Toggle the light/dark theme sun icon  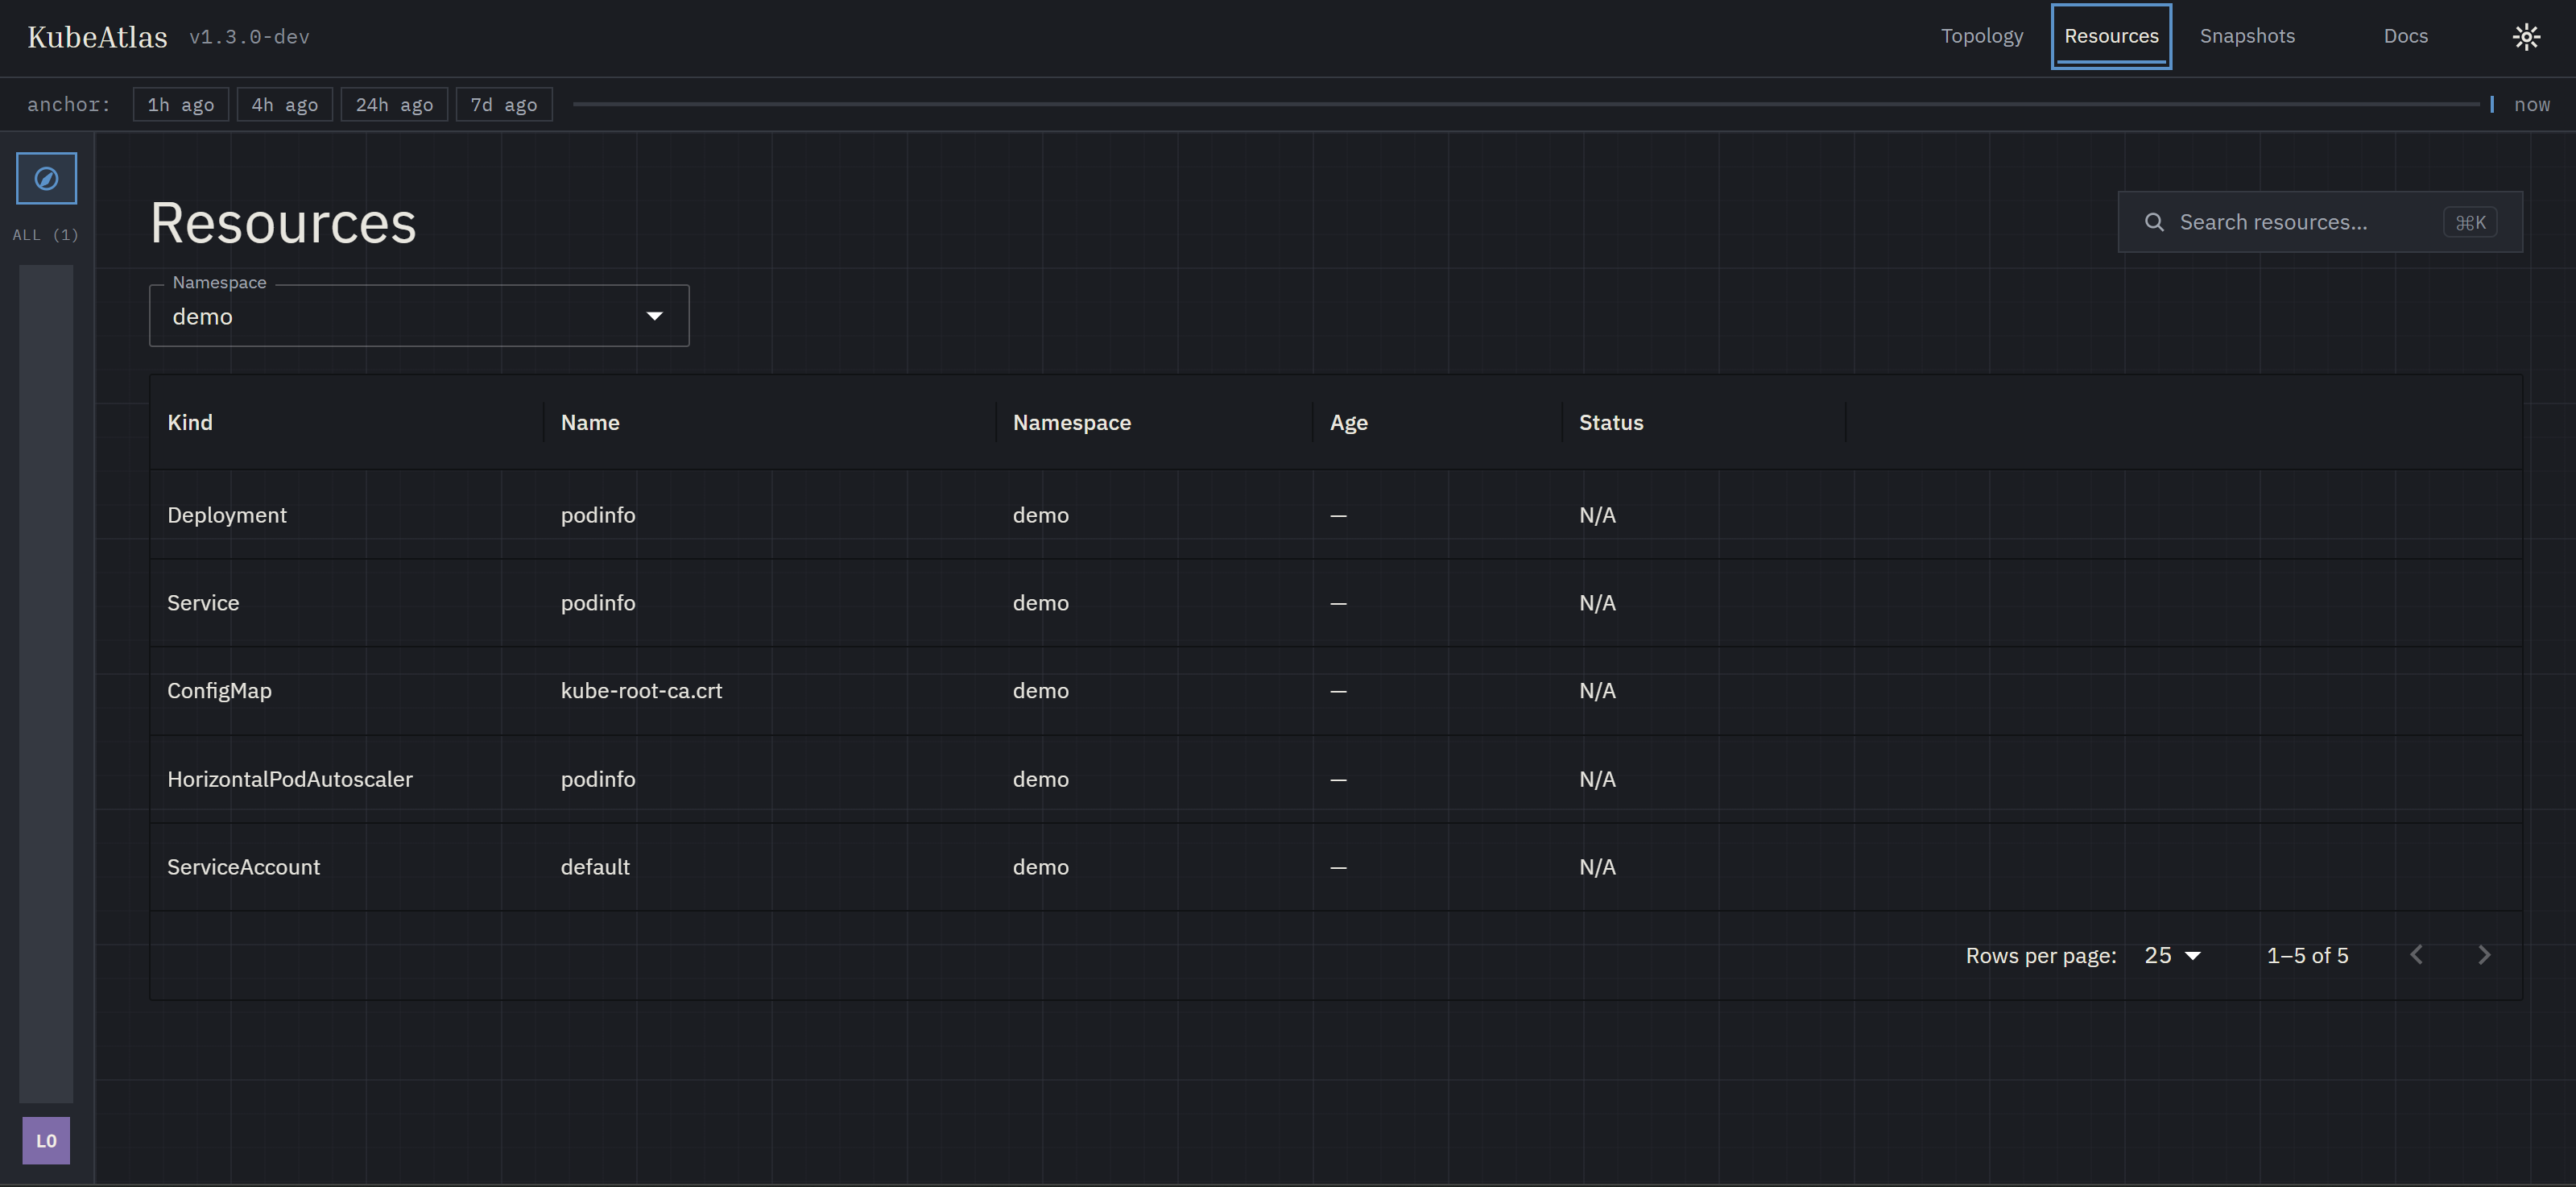(x=2526, y=37)
